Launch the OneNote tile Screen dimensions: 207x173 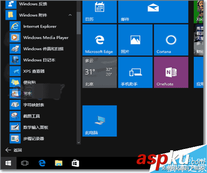point(171,72)
